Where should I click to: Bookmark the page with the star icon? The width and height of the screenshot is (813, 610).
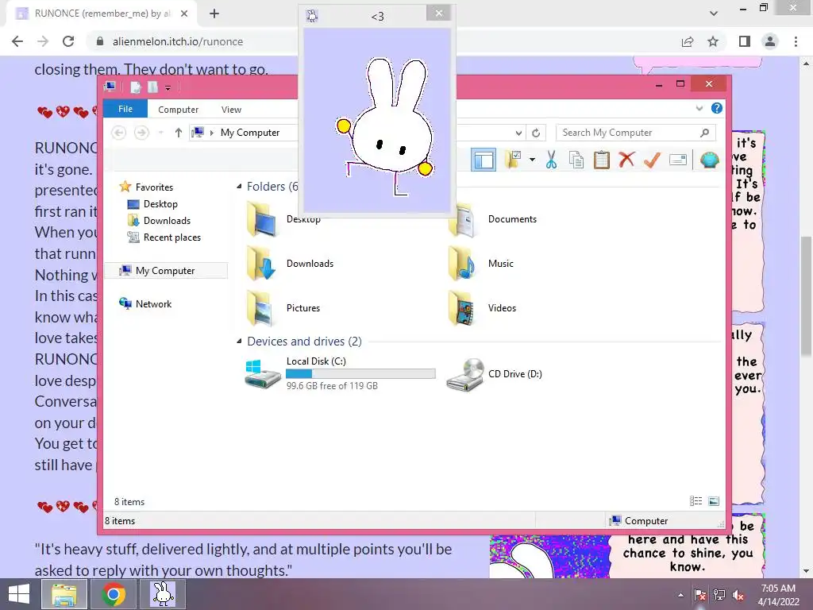pos(713,41)
